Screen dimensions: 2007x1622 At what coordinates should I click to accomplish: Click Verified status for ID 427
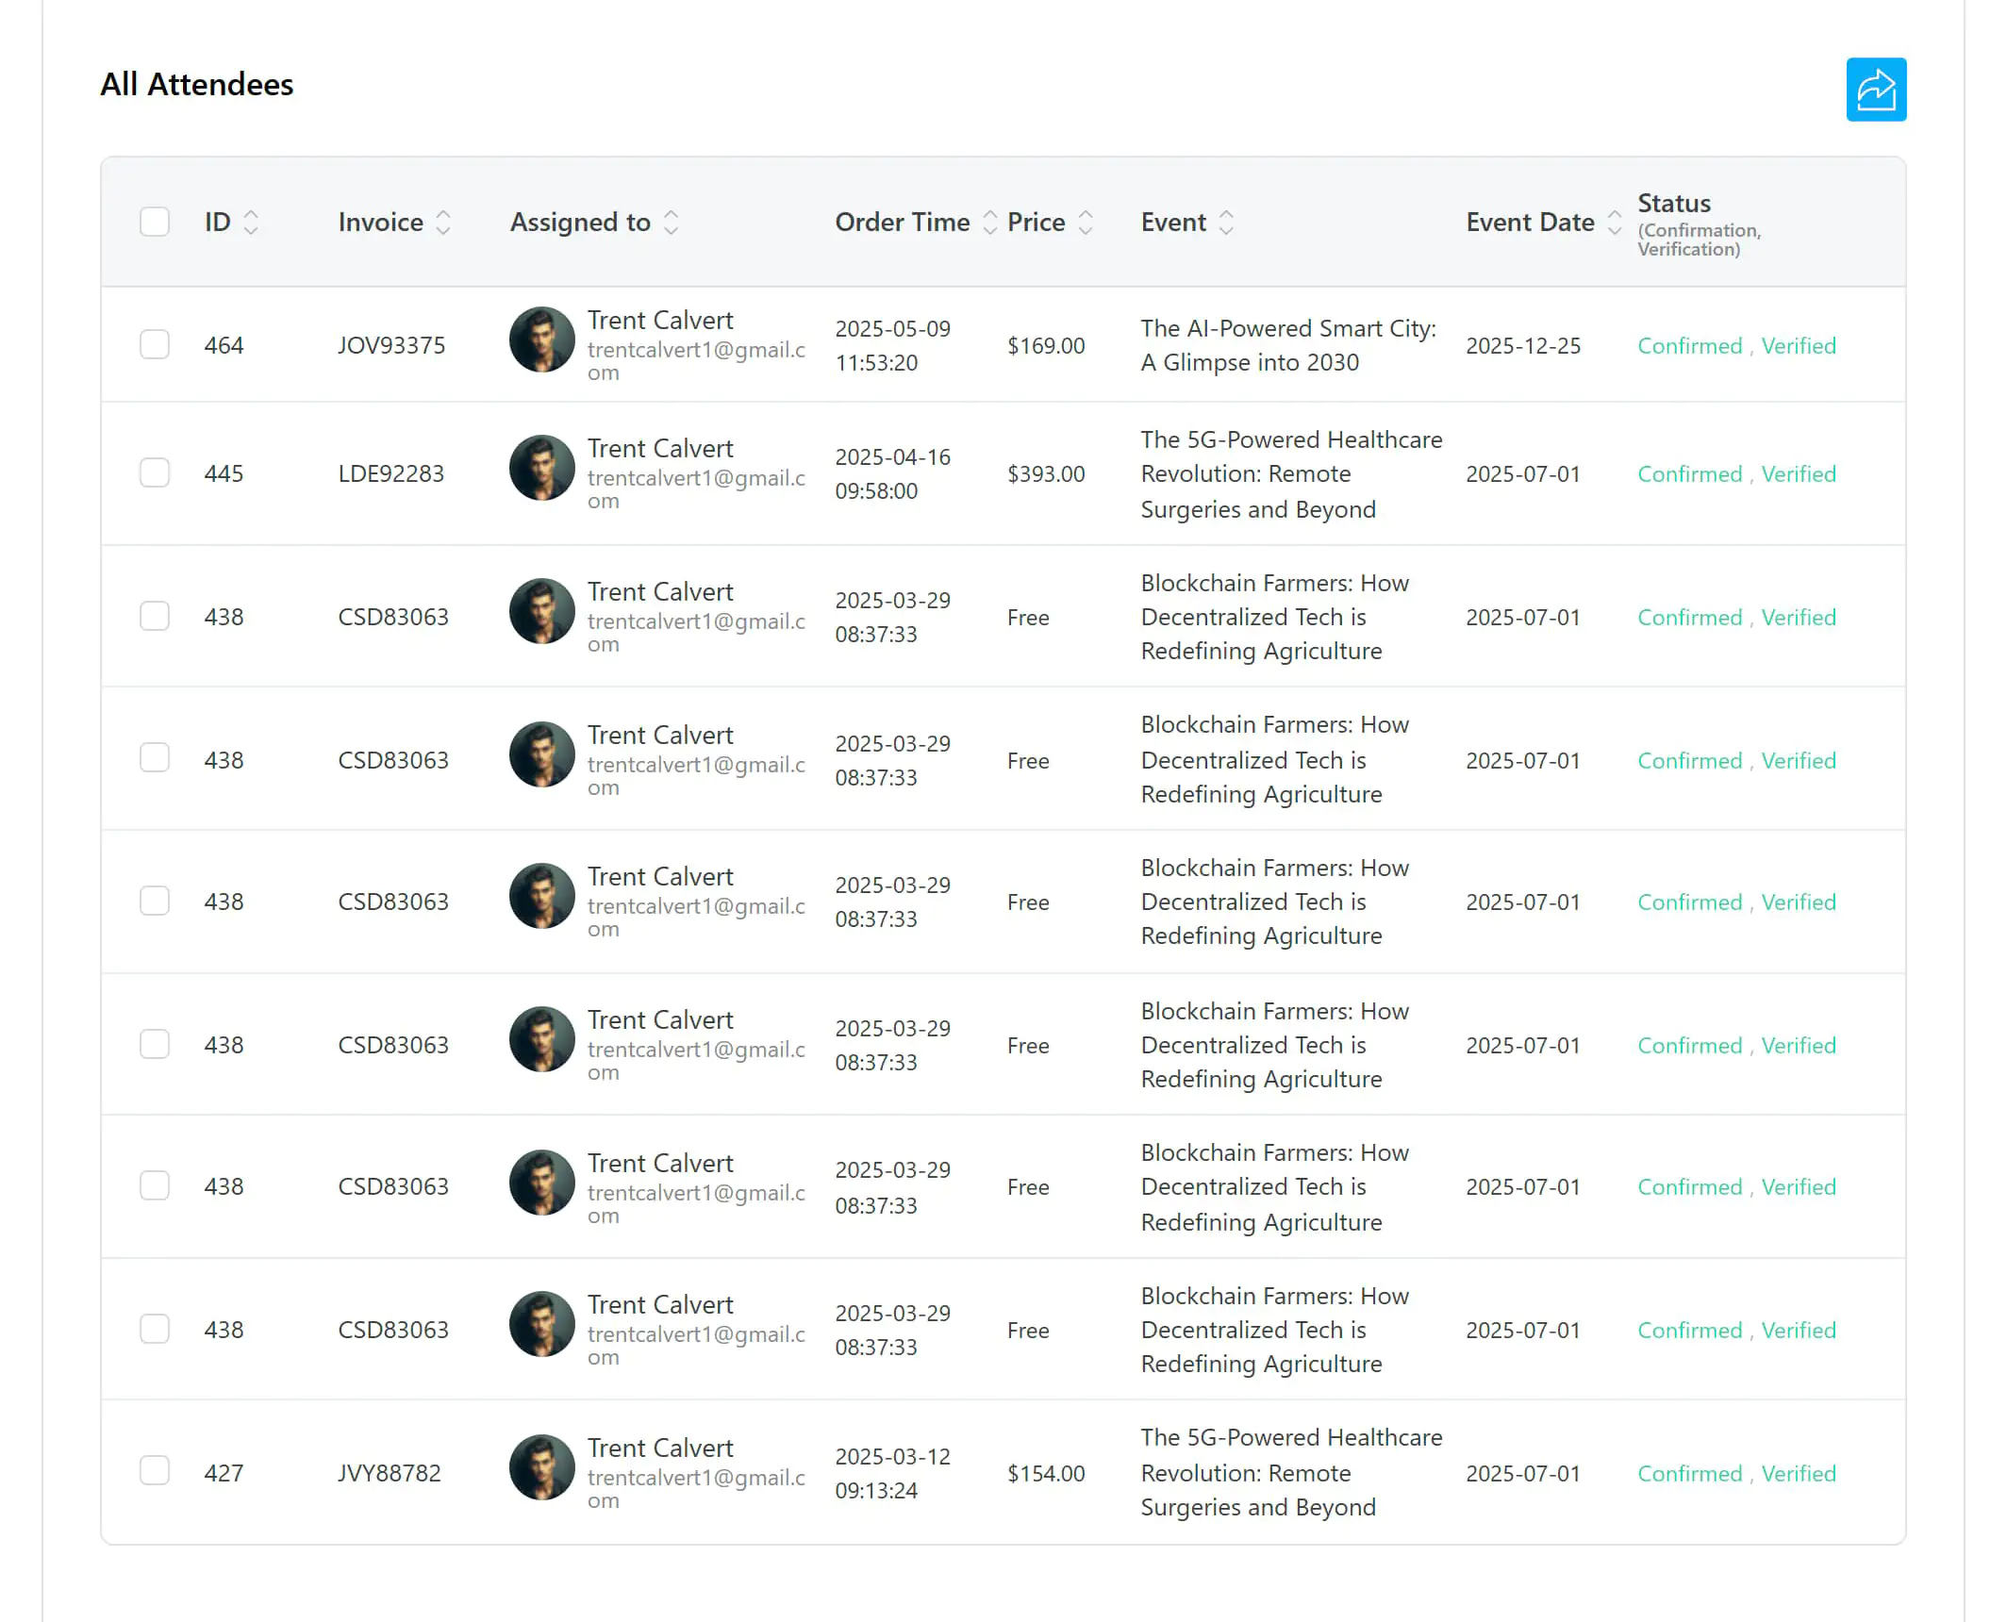pyautogui.click(x=1798, y=1474)
